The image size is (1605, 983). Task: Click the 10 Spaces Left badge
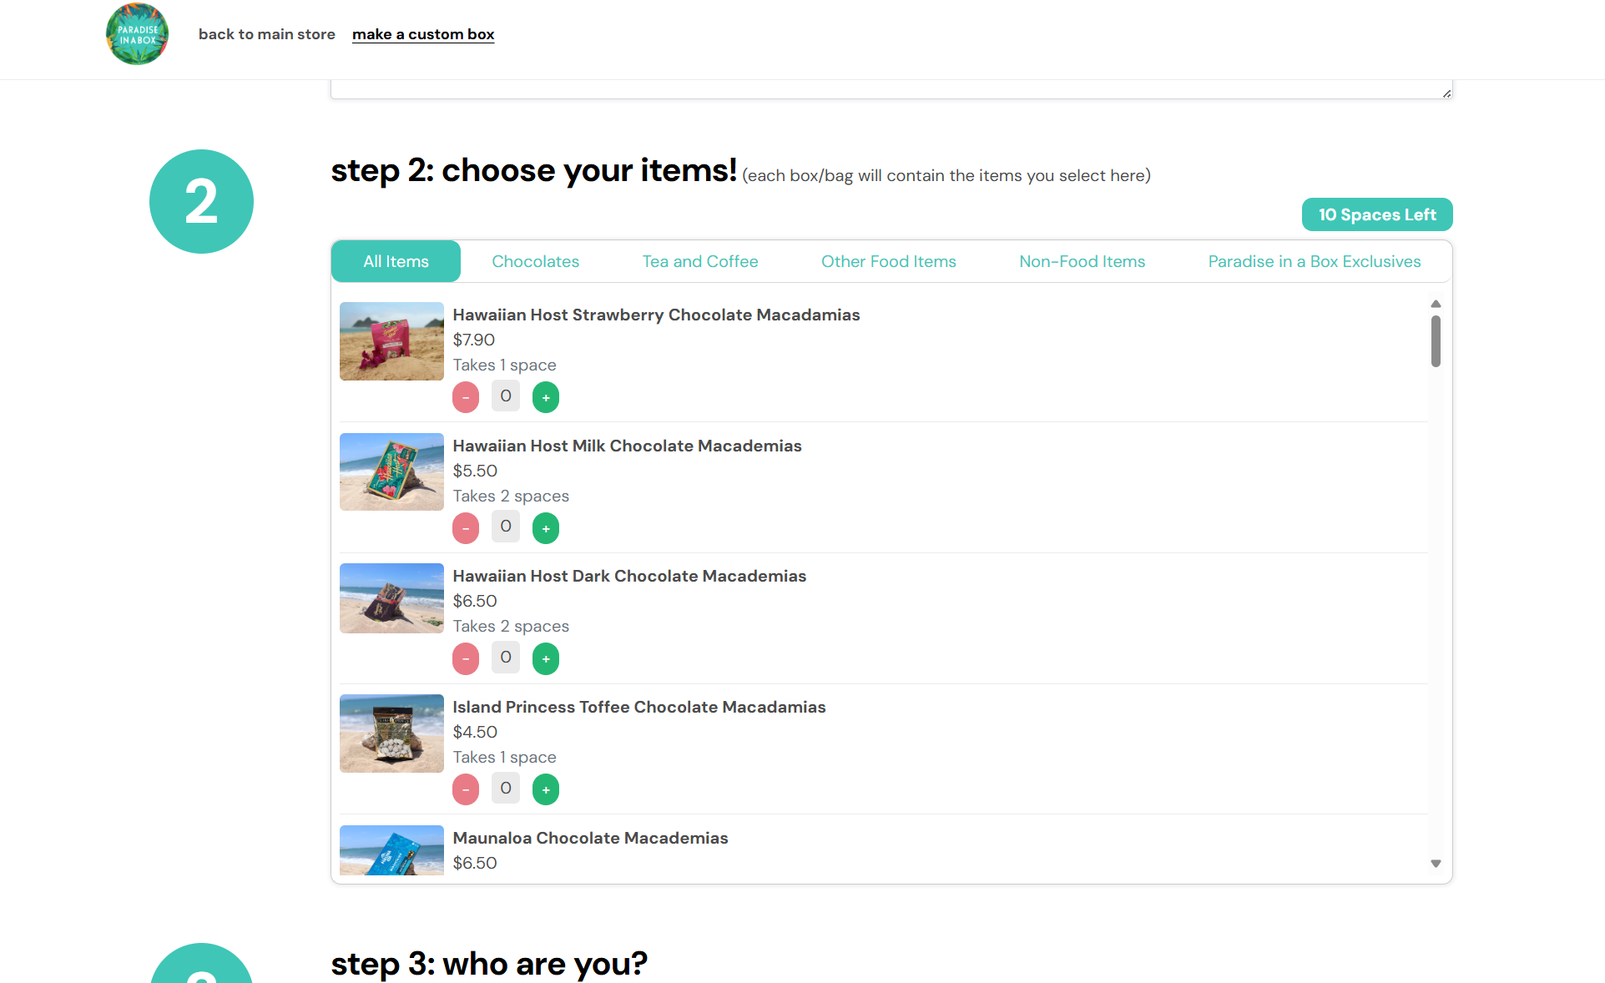pyautogui.click(x=1376, y=214)
